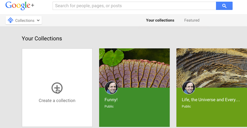Switch to the Your collections tab
The image size is (247, 128).
pos(160,20)
